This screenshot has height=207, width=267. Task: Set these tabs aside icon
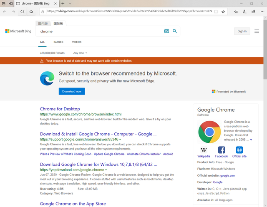pos(11,3)
